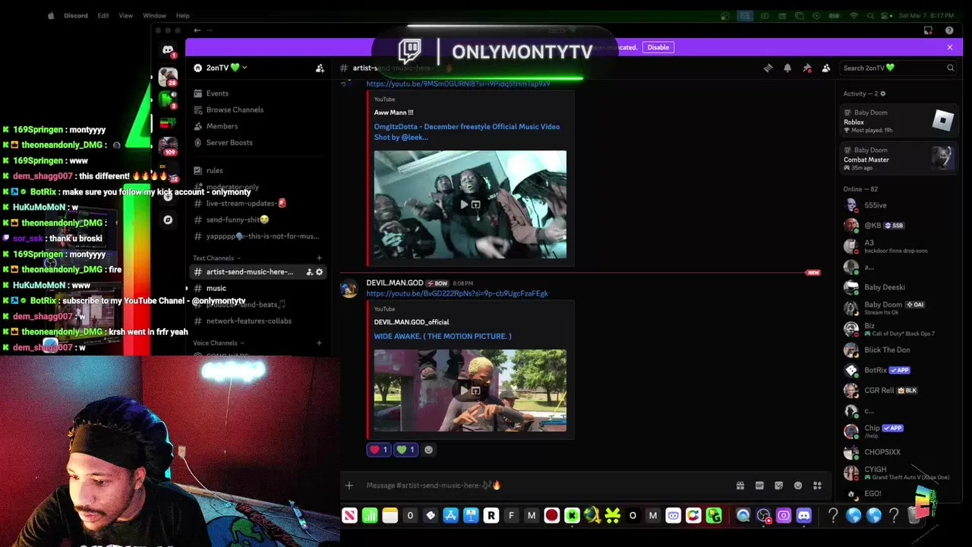The width and height of the screenshot is (972, 547).
Task: Open DEVIL.MAN.GOD's youtu.be URL
Action: coord(456,293)
